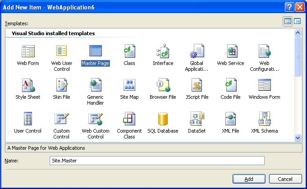Choose the JScript File template icon

(197, 85)
